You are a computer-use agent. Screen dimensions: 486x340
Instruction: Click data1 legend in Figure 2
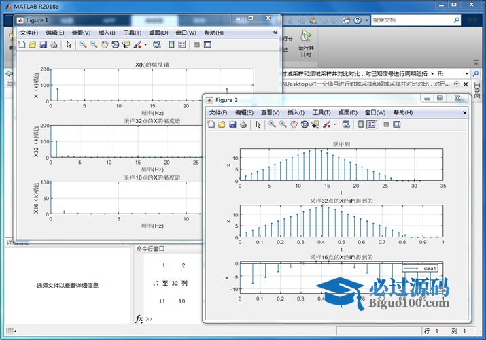coord(420,268)
